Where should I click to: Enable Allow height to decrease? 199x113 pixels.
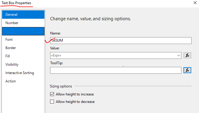(x=52, y=102)
